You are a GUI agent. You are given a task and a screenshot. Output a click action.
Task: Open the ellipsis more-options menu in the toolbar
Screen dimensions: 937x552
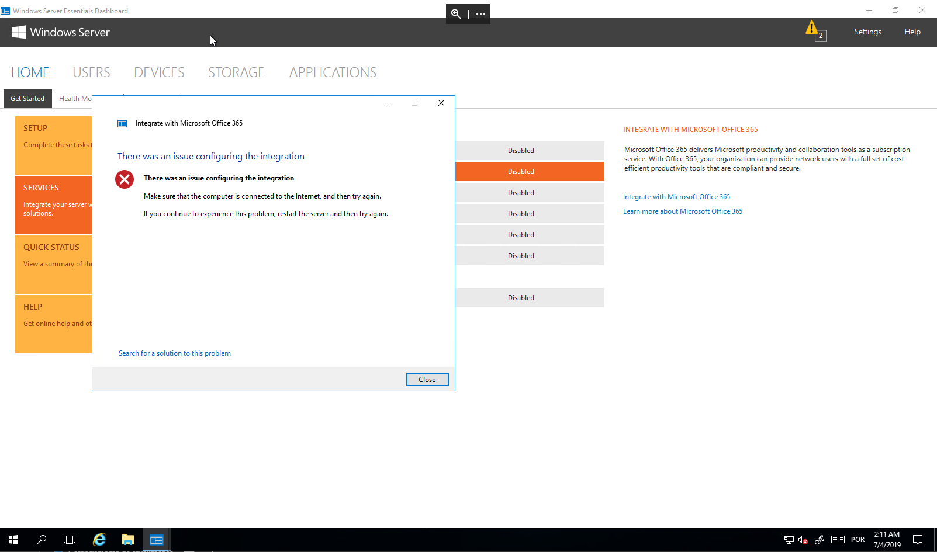[480, 13]
